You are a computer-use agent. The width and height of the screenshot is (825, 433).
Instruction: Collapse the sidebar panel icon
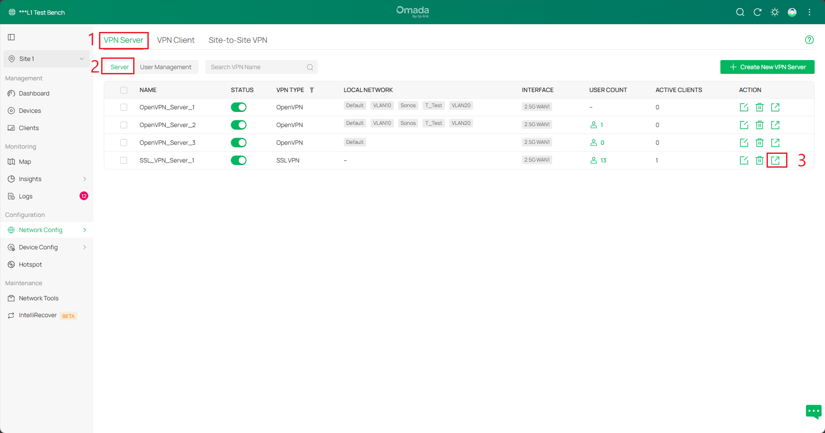(x=11, y=37)
